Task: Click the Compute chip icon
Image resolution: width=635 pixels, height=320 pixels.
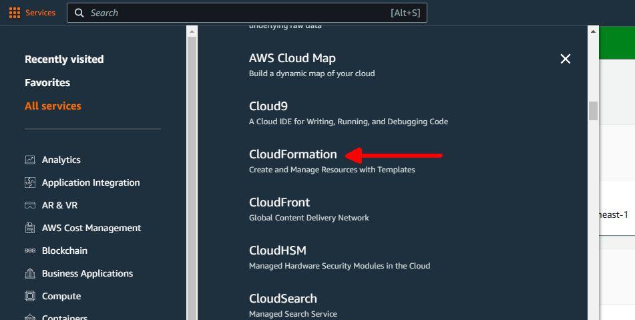Action: pos(30,296)
